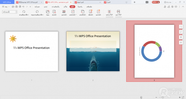Click the Undo arrow icon
186x99 pixels.
click(23, 7)
